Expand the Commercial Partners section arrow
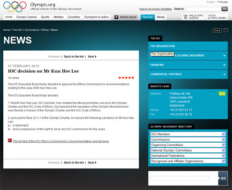The width and height of the screenshot is (232, 190). click(x=224, y=74)
